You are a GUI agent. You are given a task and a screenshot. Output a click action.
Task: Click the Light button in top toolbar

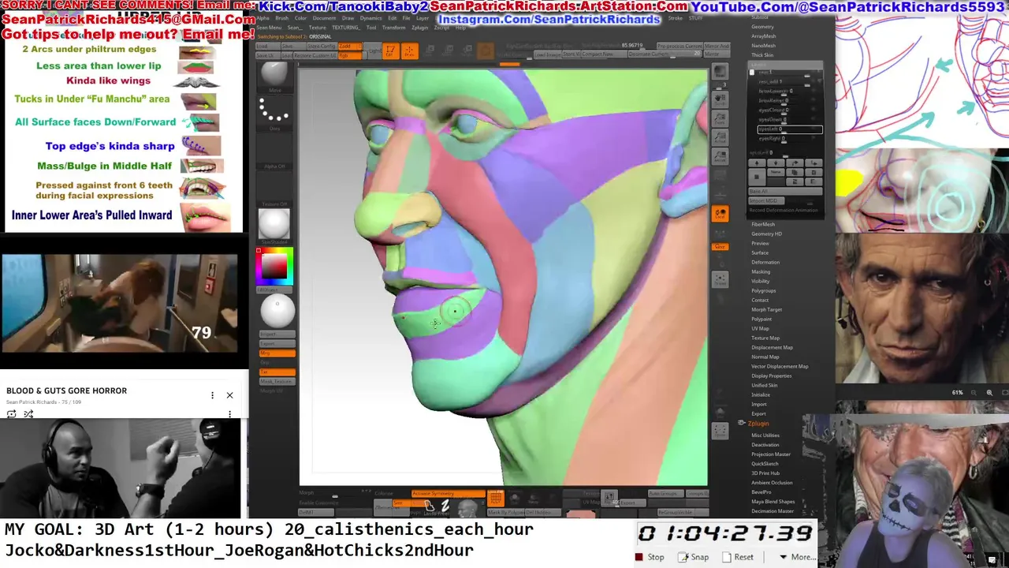[x=375, y=50]
